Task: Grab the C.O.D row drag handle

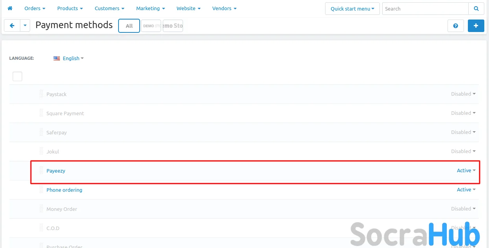Action: click(41, 228)
